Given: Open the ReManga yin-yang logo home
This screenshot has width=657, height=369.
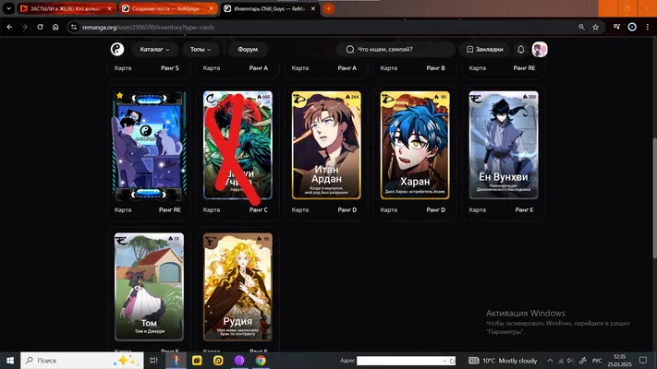Looking at the screenshot, I should (x=117, y=50).
